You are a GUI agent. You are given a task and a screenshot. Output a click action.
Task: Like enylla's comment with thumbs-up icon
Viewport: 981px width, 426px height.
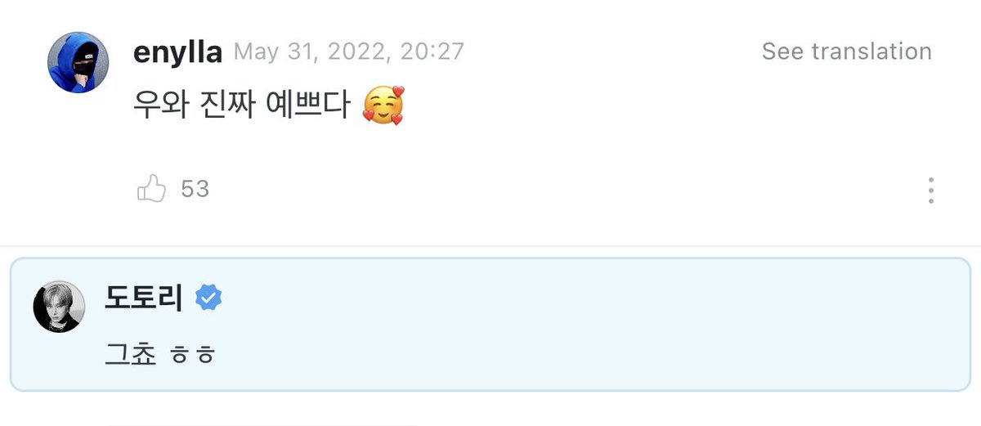pyautogui.click(x=151, y=190)
